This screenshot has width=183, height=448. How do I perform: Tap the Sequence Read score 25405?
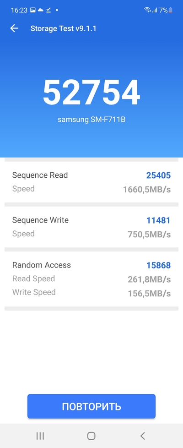click(x=158, y=175)
